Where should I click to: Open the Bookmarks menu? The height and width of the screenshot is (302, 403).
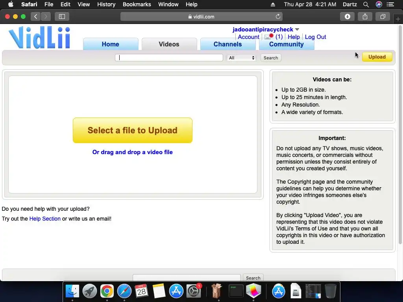click(137, 4)
